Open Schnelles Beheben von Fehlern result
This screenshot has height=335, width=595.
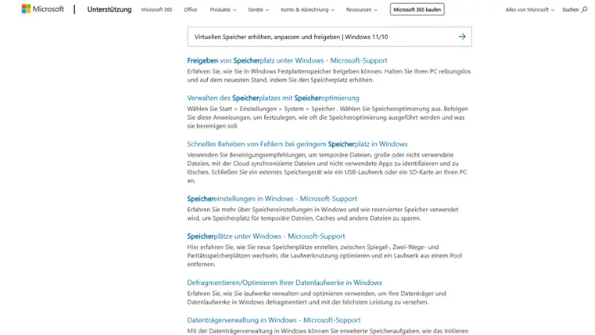pos(297,144)
